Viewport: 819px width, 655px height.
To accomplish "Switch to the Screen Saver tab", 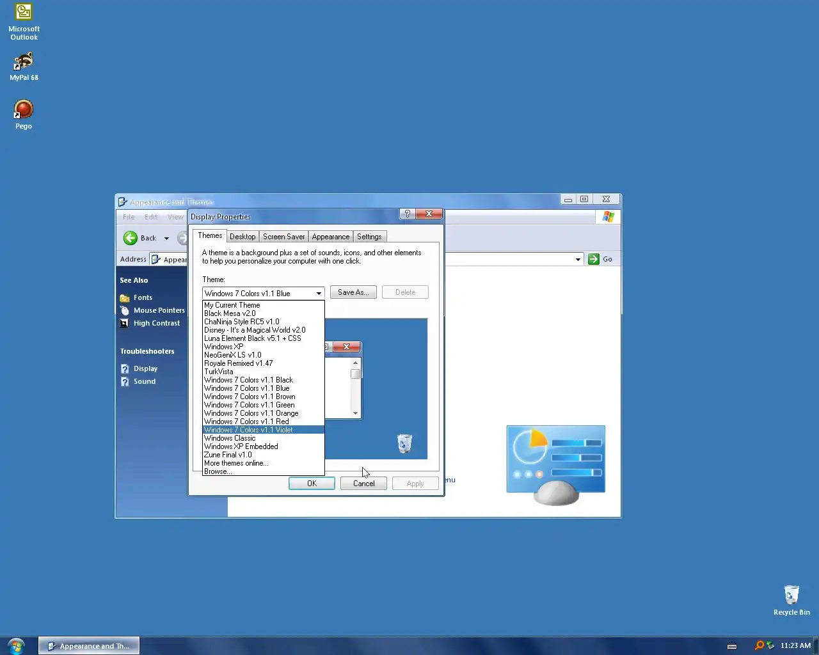I will pos(283,237).
